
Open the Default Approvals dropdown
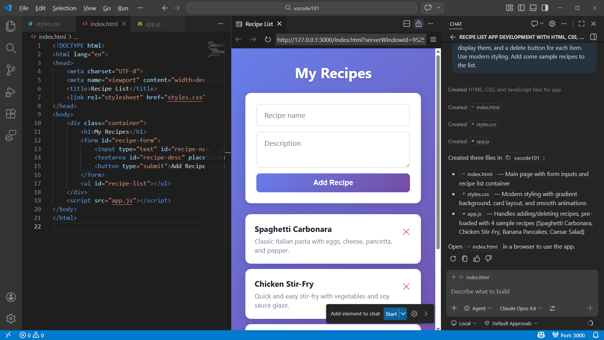(x=510, y=323)
